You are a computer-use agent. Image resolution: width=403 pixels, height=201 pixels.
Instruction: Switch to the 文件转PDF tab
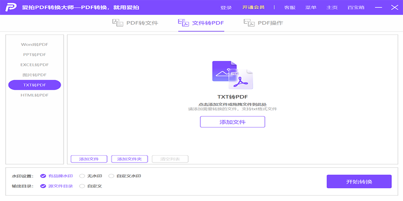(x=201, y=23)
